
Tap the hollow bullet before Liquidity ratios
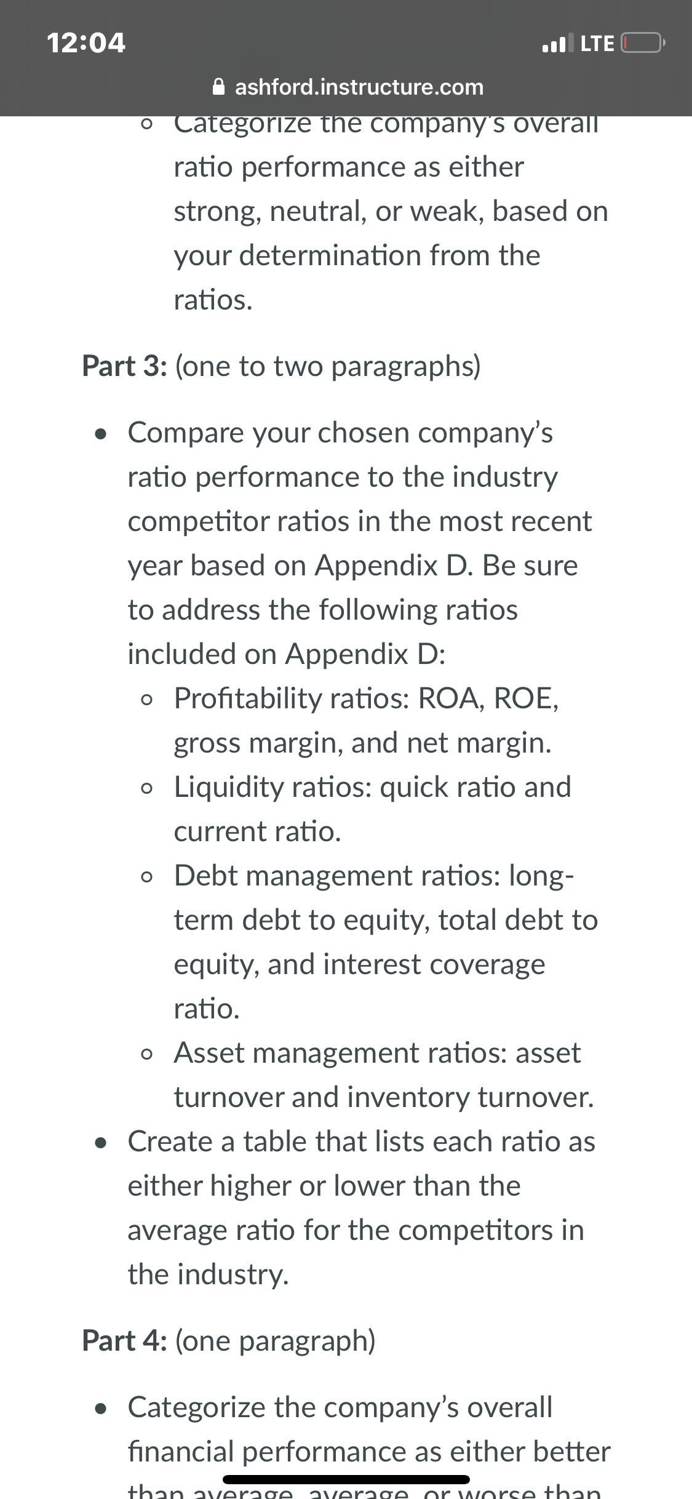click(x=146, y=788)
